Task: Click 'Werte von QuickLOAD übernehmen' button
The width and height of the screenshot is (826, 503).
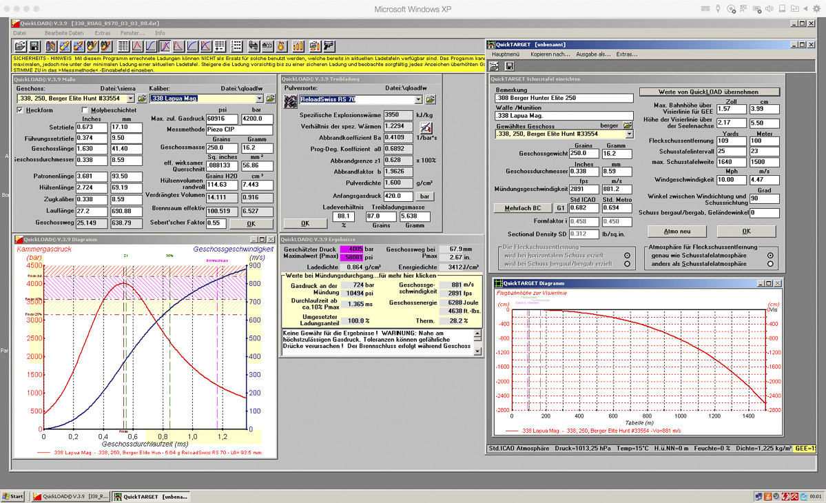Action: click(x=709, y=92)
